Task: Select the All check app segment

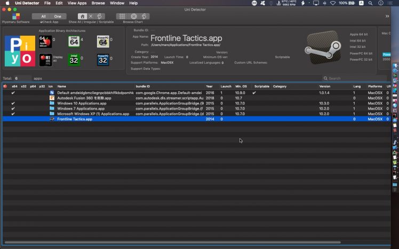Action: tap(43, 16)
